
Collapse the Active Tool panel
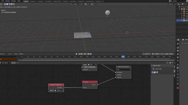(x=152, y=66)
